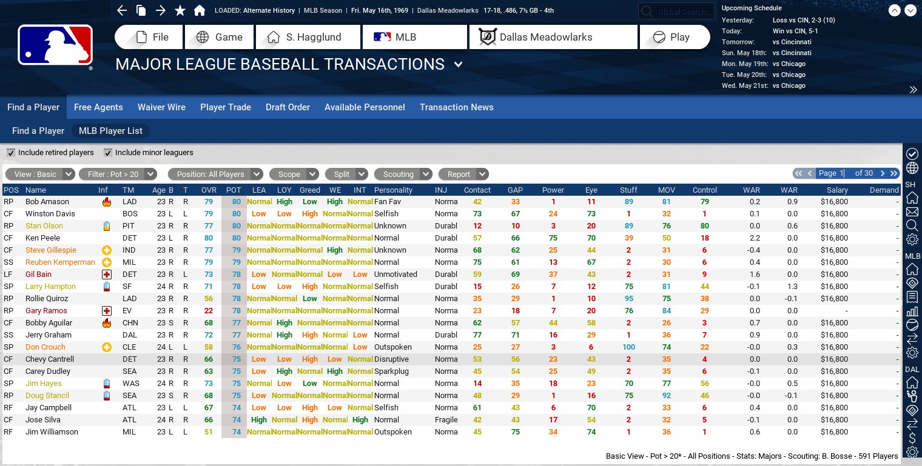The image size is (922, 466).
Task: Switch to the Waiver Wire tab
Action: click(161, 107)
